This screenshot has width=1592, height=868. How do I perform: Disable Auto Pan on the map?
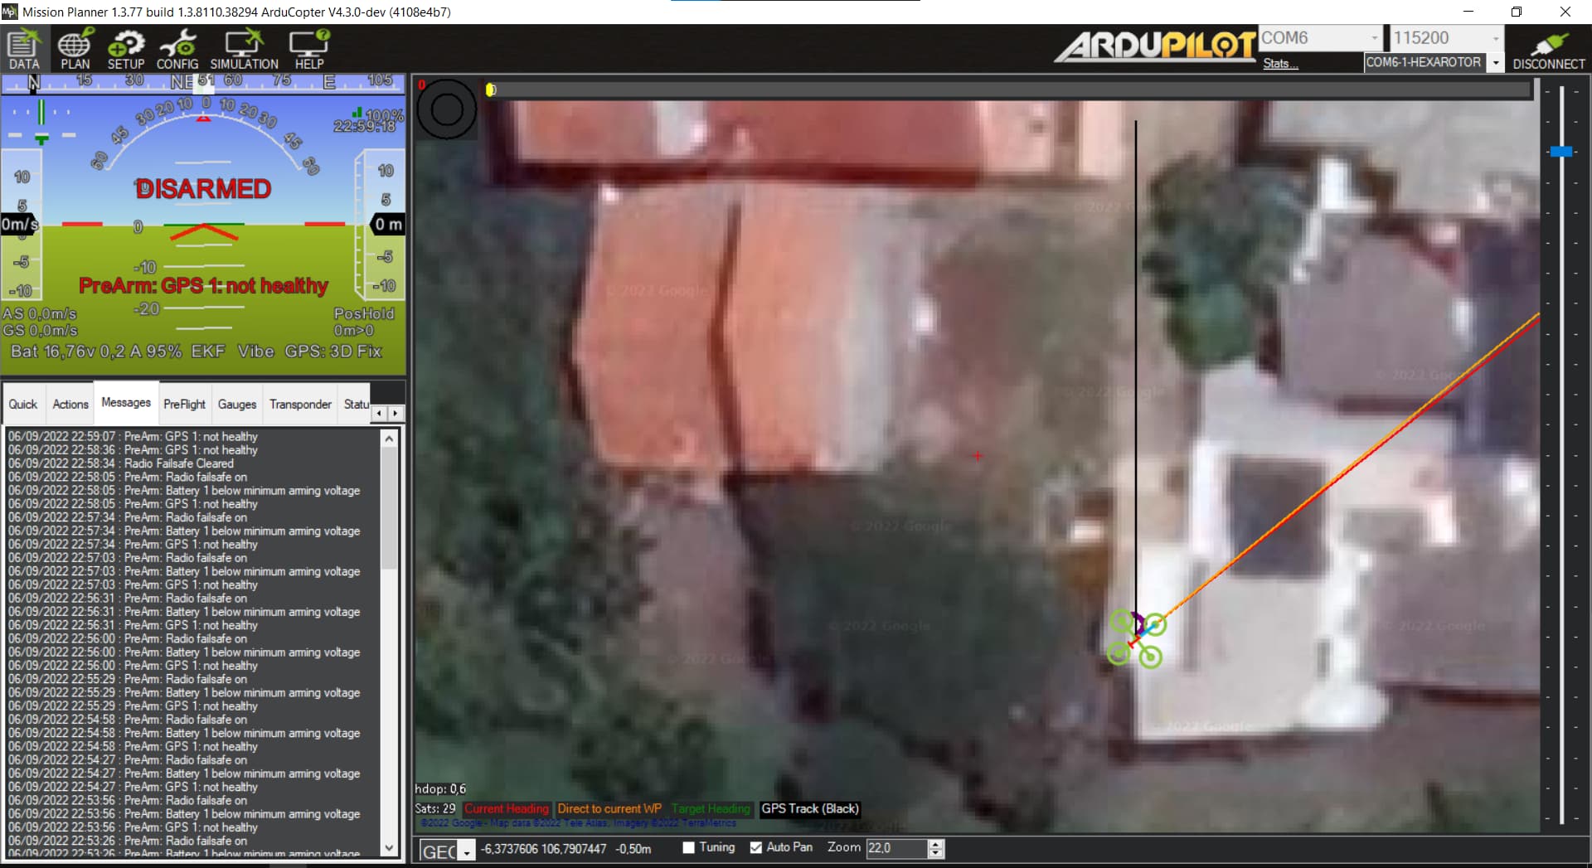tap(755, 847)
